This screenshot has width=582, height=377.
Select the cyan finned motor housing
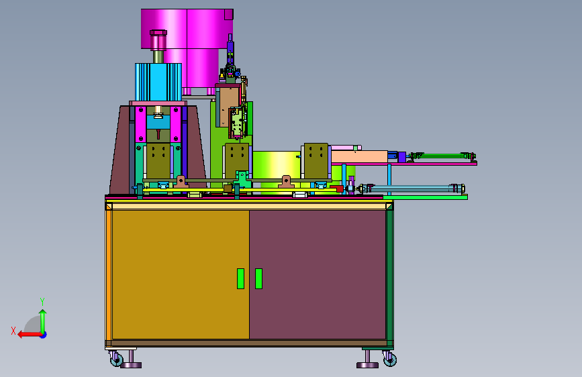click(158, 82)
